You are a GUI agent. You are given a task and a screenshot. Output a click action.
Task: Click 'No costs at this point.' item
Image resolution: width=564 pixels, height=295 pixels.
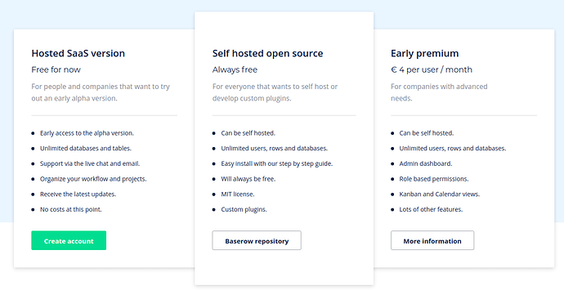[71, 209]
